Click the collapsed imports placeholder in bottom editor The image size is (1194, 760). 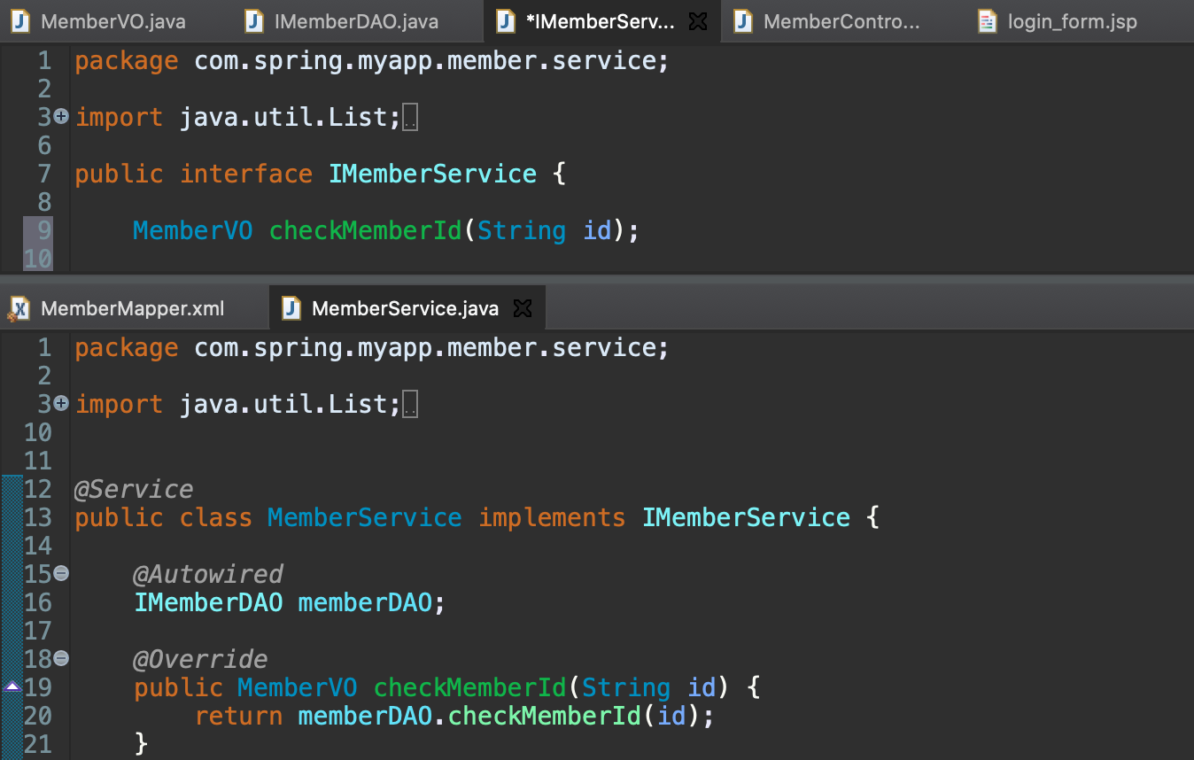pyautogui.click(x=410, y=406)
